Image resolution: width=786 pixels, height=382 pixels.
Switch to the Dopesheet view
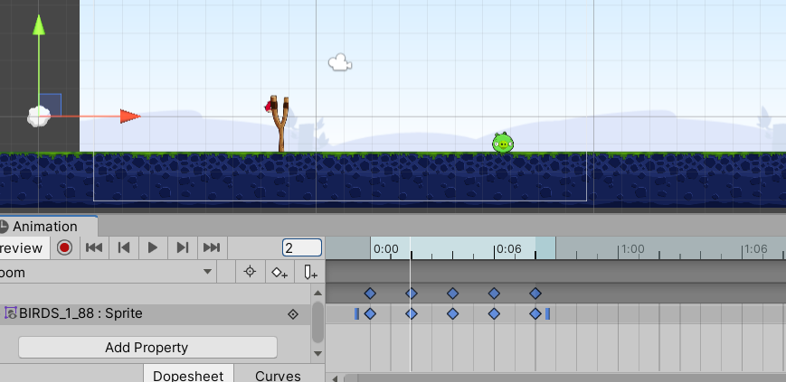point(188,376)
